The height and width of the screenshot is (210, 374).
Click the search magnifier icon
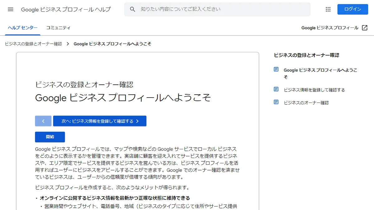[132, 9]
